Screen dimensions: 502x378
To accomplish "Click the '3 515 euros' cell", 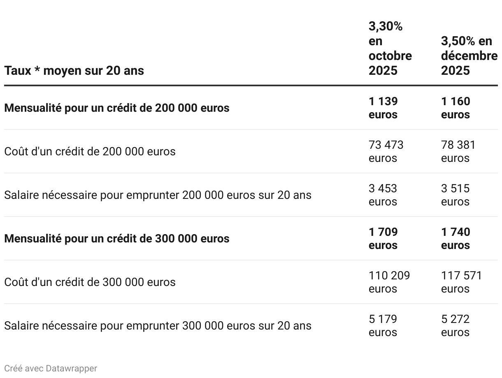I will 456,195.
